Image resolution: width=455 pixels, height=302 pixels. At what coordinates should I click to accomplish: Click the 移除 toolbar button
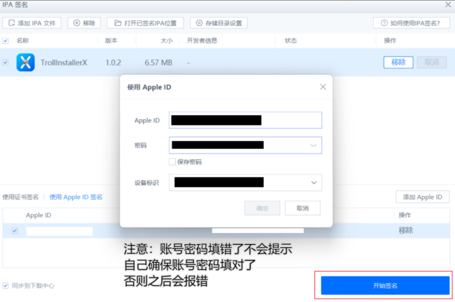pos(84,23)
